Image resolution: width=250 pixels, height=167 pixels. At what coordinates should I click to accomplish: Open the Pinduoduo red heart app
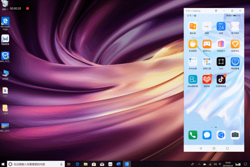click(x=207, y=79)
